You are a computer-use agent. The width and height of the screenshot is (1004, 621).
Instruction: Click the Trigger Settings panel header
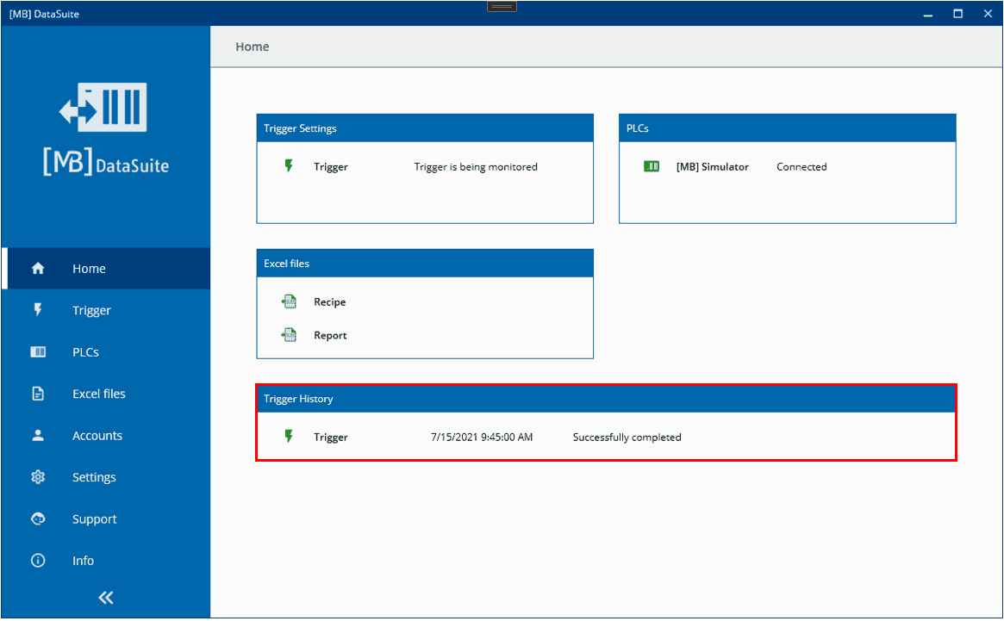pyautogui.click(x=425, y=128)
